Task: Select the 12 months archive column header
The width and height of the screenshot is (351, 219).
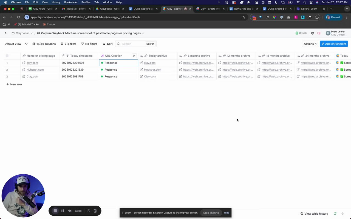Action: coord(236,56)
